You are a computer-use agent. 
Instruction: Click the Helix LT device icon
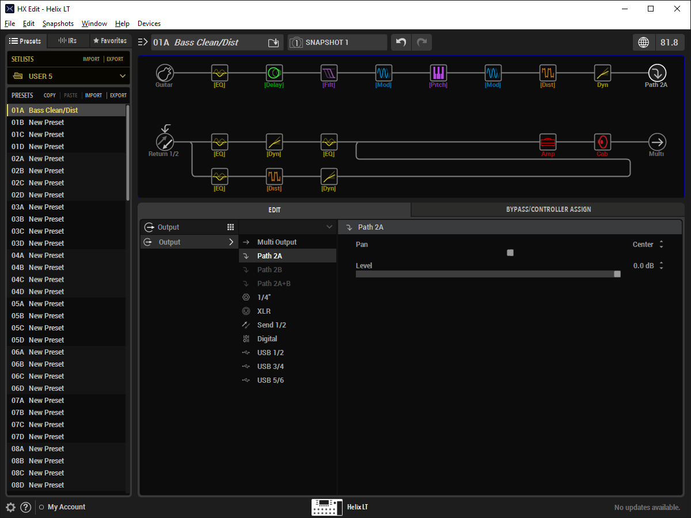[x=327, y=507]
